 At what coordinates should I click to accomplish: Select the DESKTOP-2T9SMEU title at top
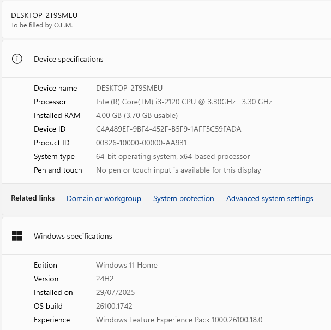[44, 15]
